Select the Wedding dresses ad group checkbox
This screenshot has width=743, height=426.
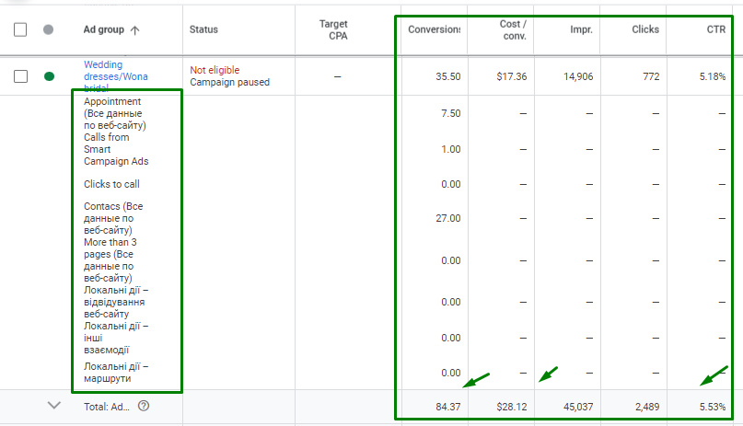pyautogui.click(x=20, y=76)
